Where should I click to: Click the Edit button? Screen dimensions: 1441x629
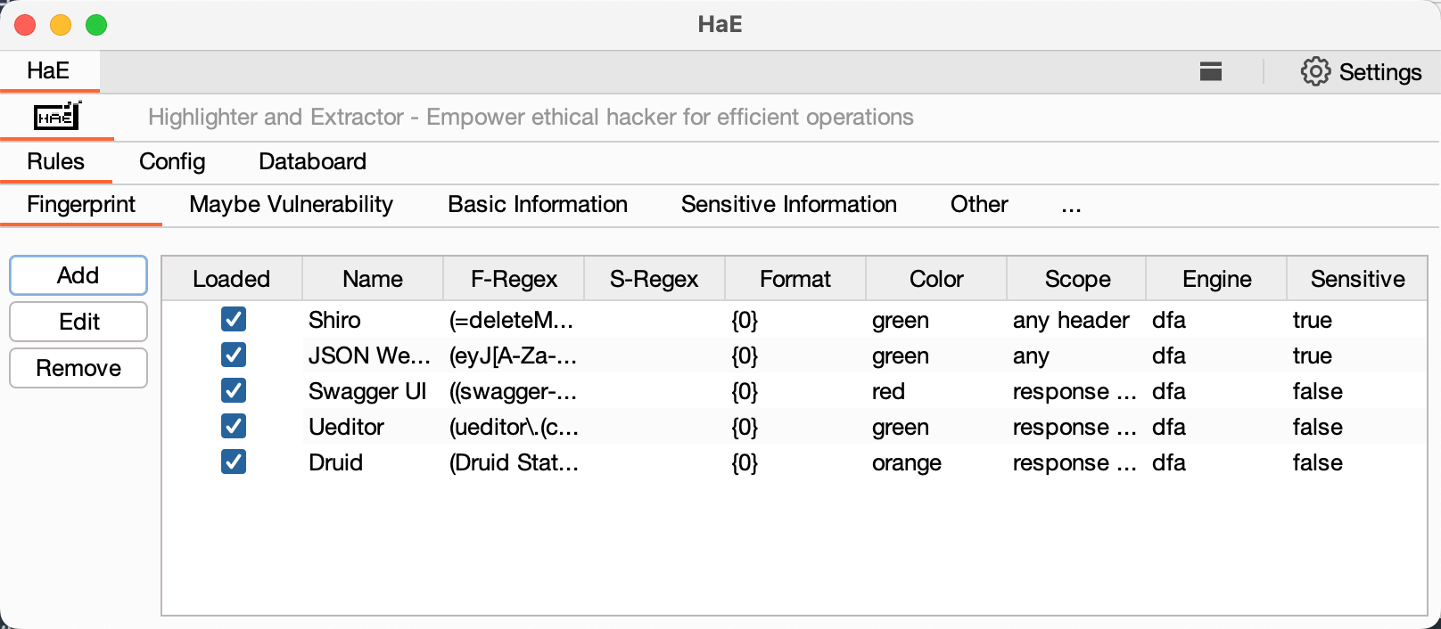pyautogui.click(x=78, y=322)
